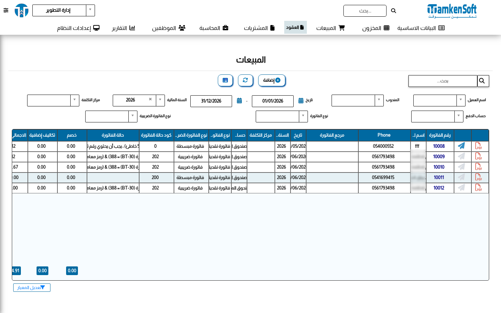Viewport: 501px width, 313px height.
Task: Click send icon for invoice 10008
Action: (x=461, y=146)
